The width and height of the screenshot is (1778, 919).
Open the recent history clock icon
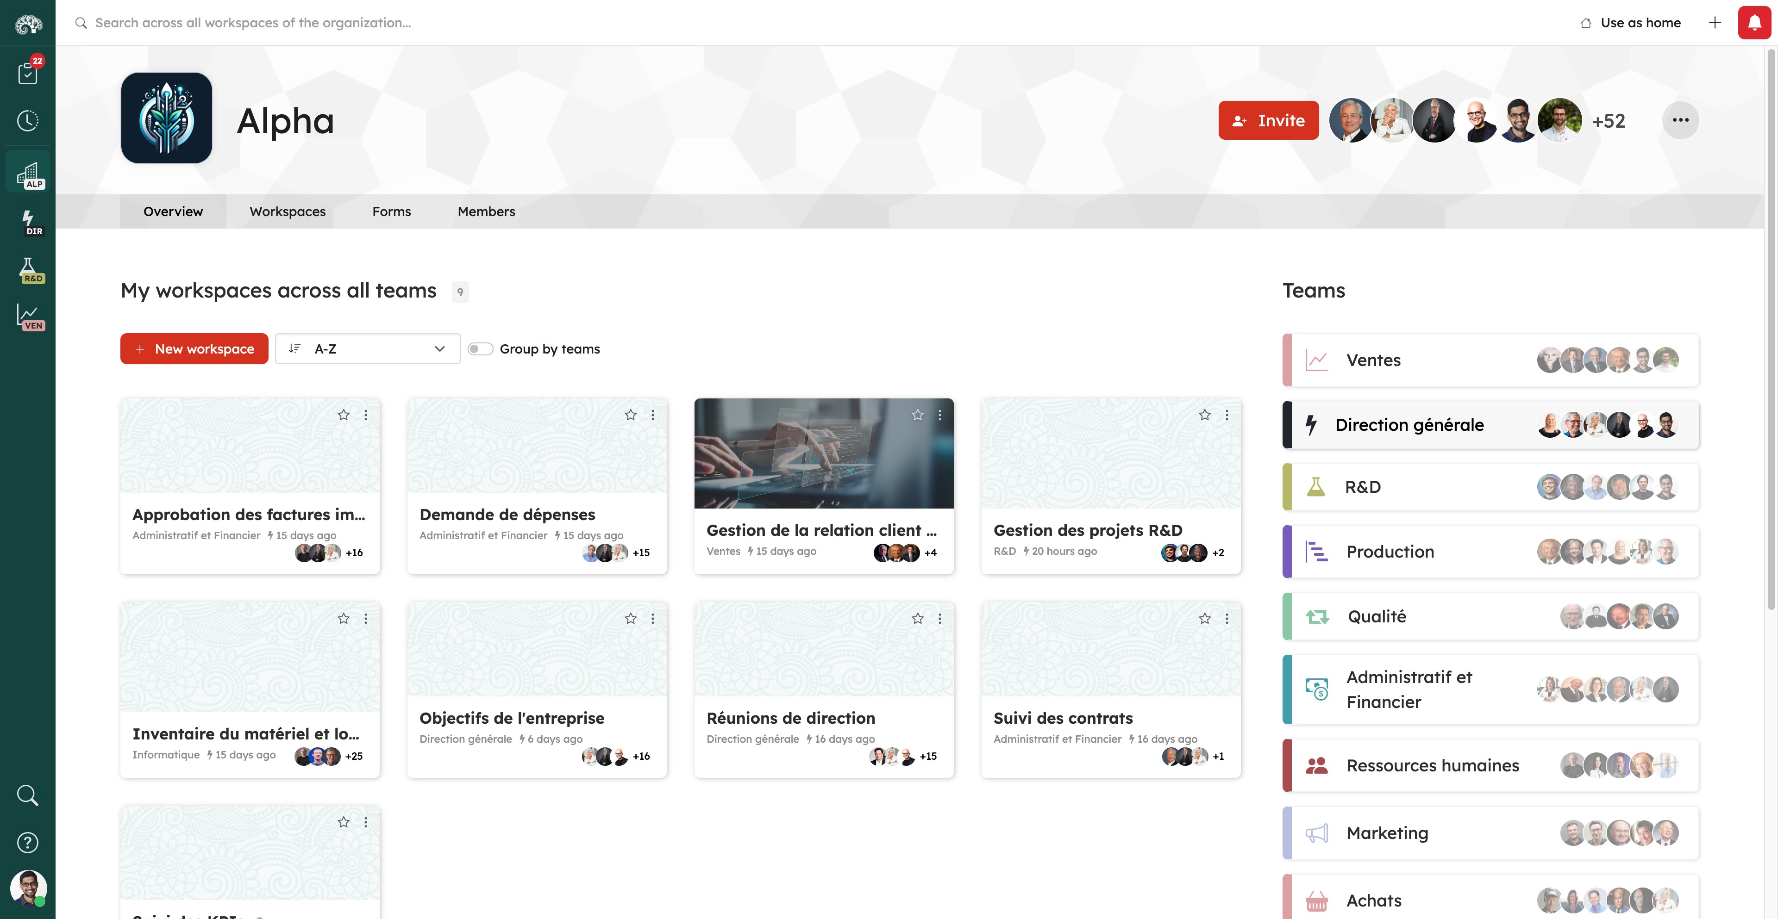coord(28,121)
